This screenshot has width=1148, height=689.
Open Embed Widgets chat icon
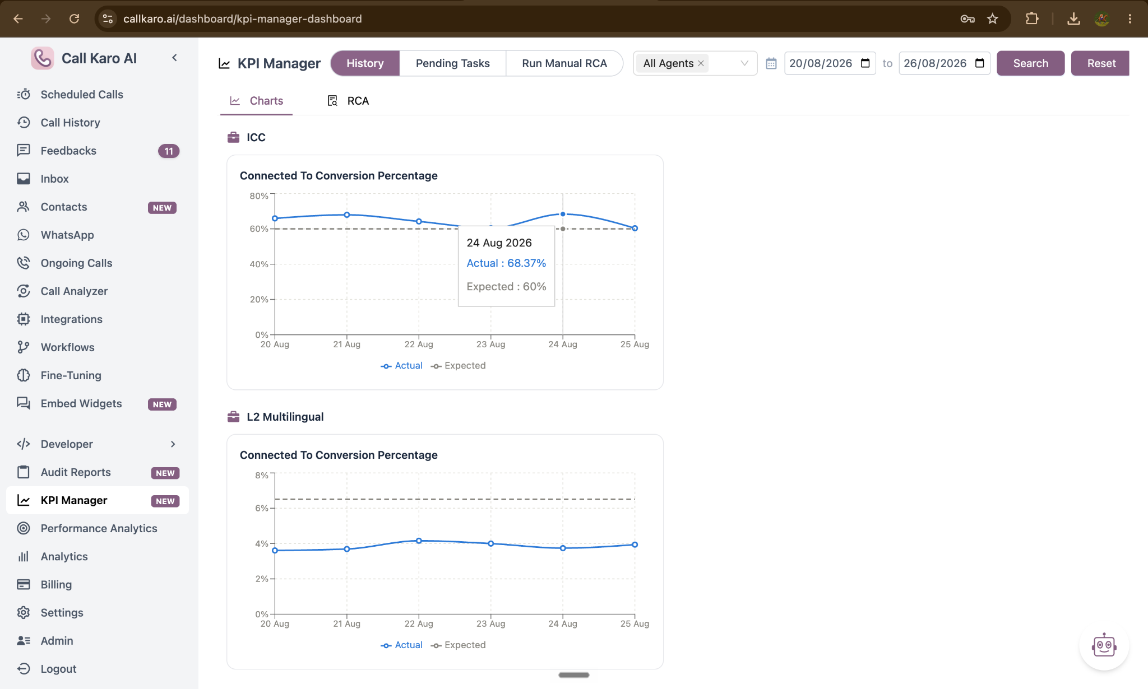click(24, 403)
